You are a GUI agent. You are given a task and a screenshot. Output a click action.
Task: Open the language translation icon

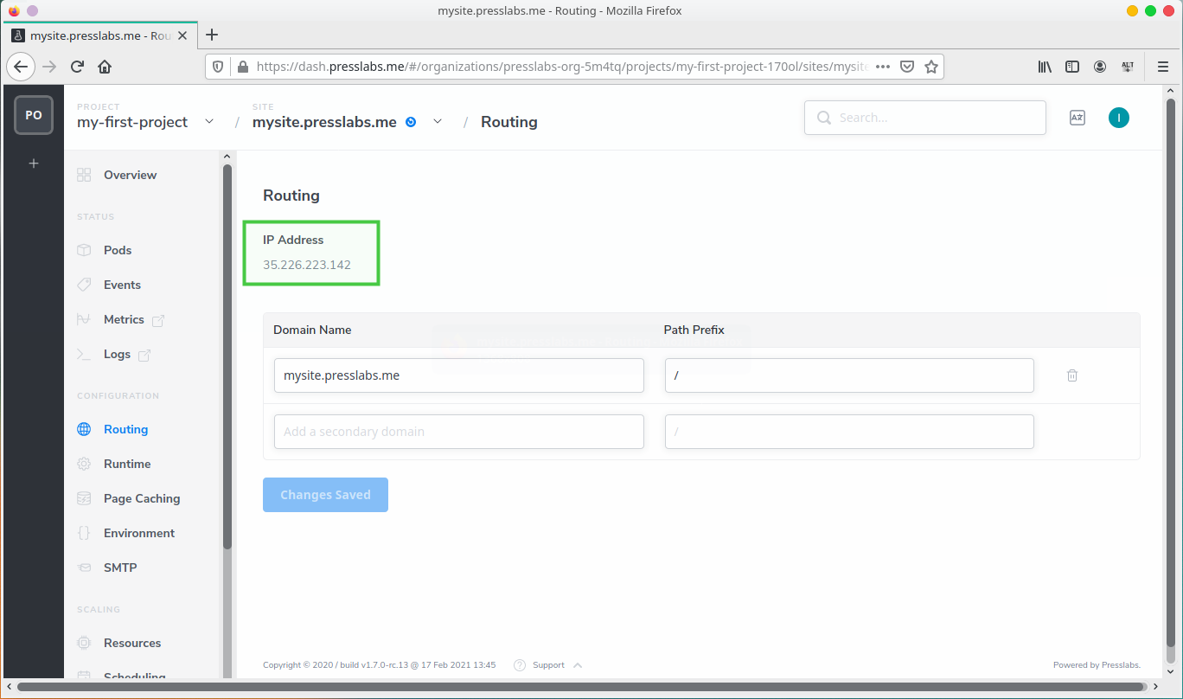(x=1077, y=118)
